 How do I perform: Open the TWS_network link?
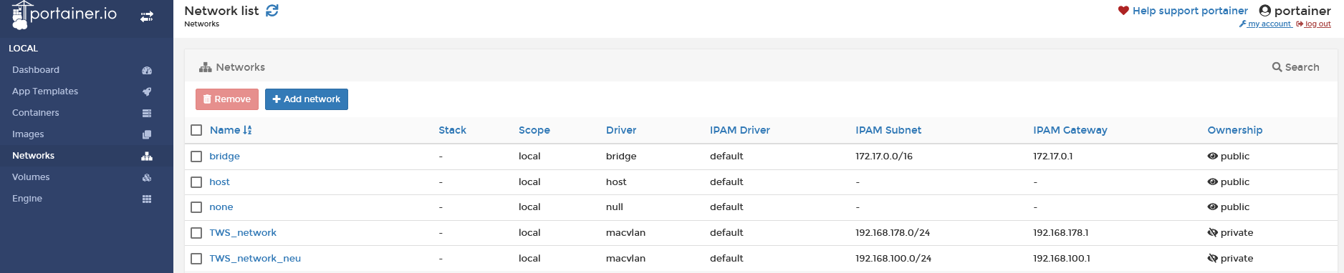(x=243, y=232)
